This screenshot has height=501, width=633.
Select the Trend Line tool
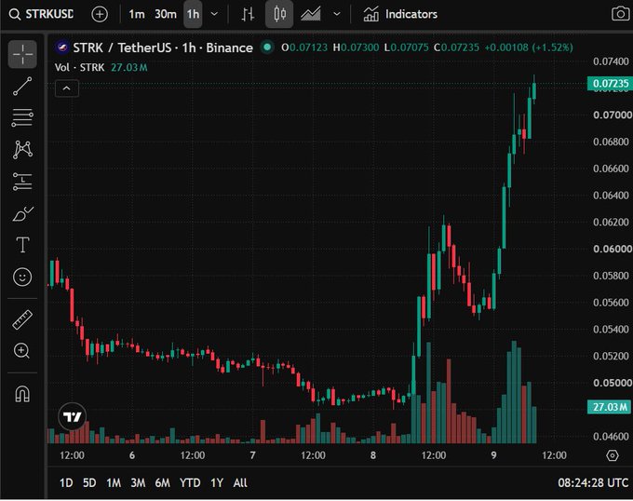point(22,86)
